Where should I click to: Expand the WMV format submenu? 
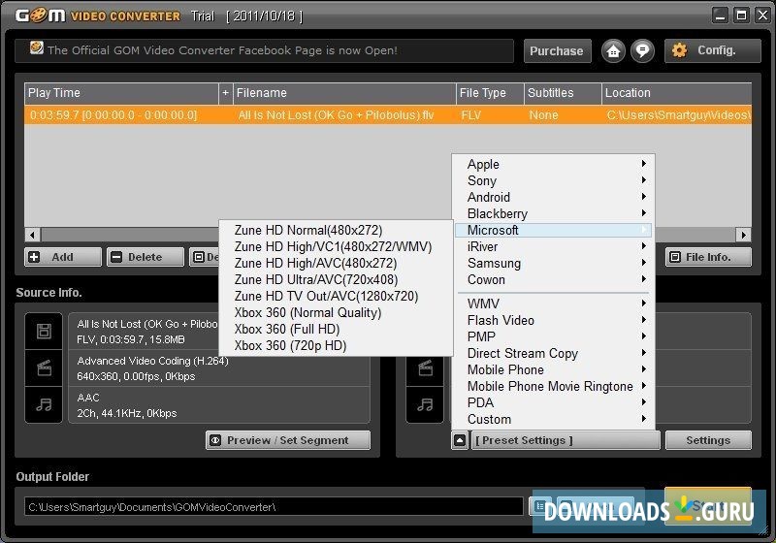[553, 303]
